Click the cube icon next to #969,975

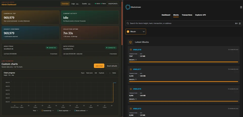(131, 109)
